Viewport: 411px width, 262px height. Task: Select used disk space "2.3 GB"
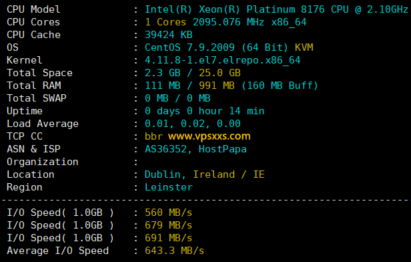163,73
